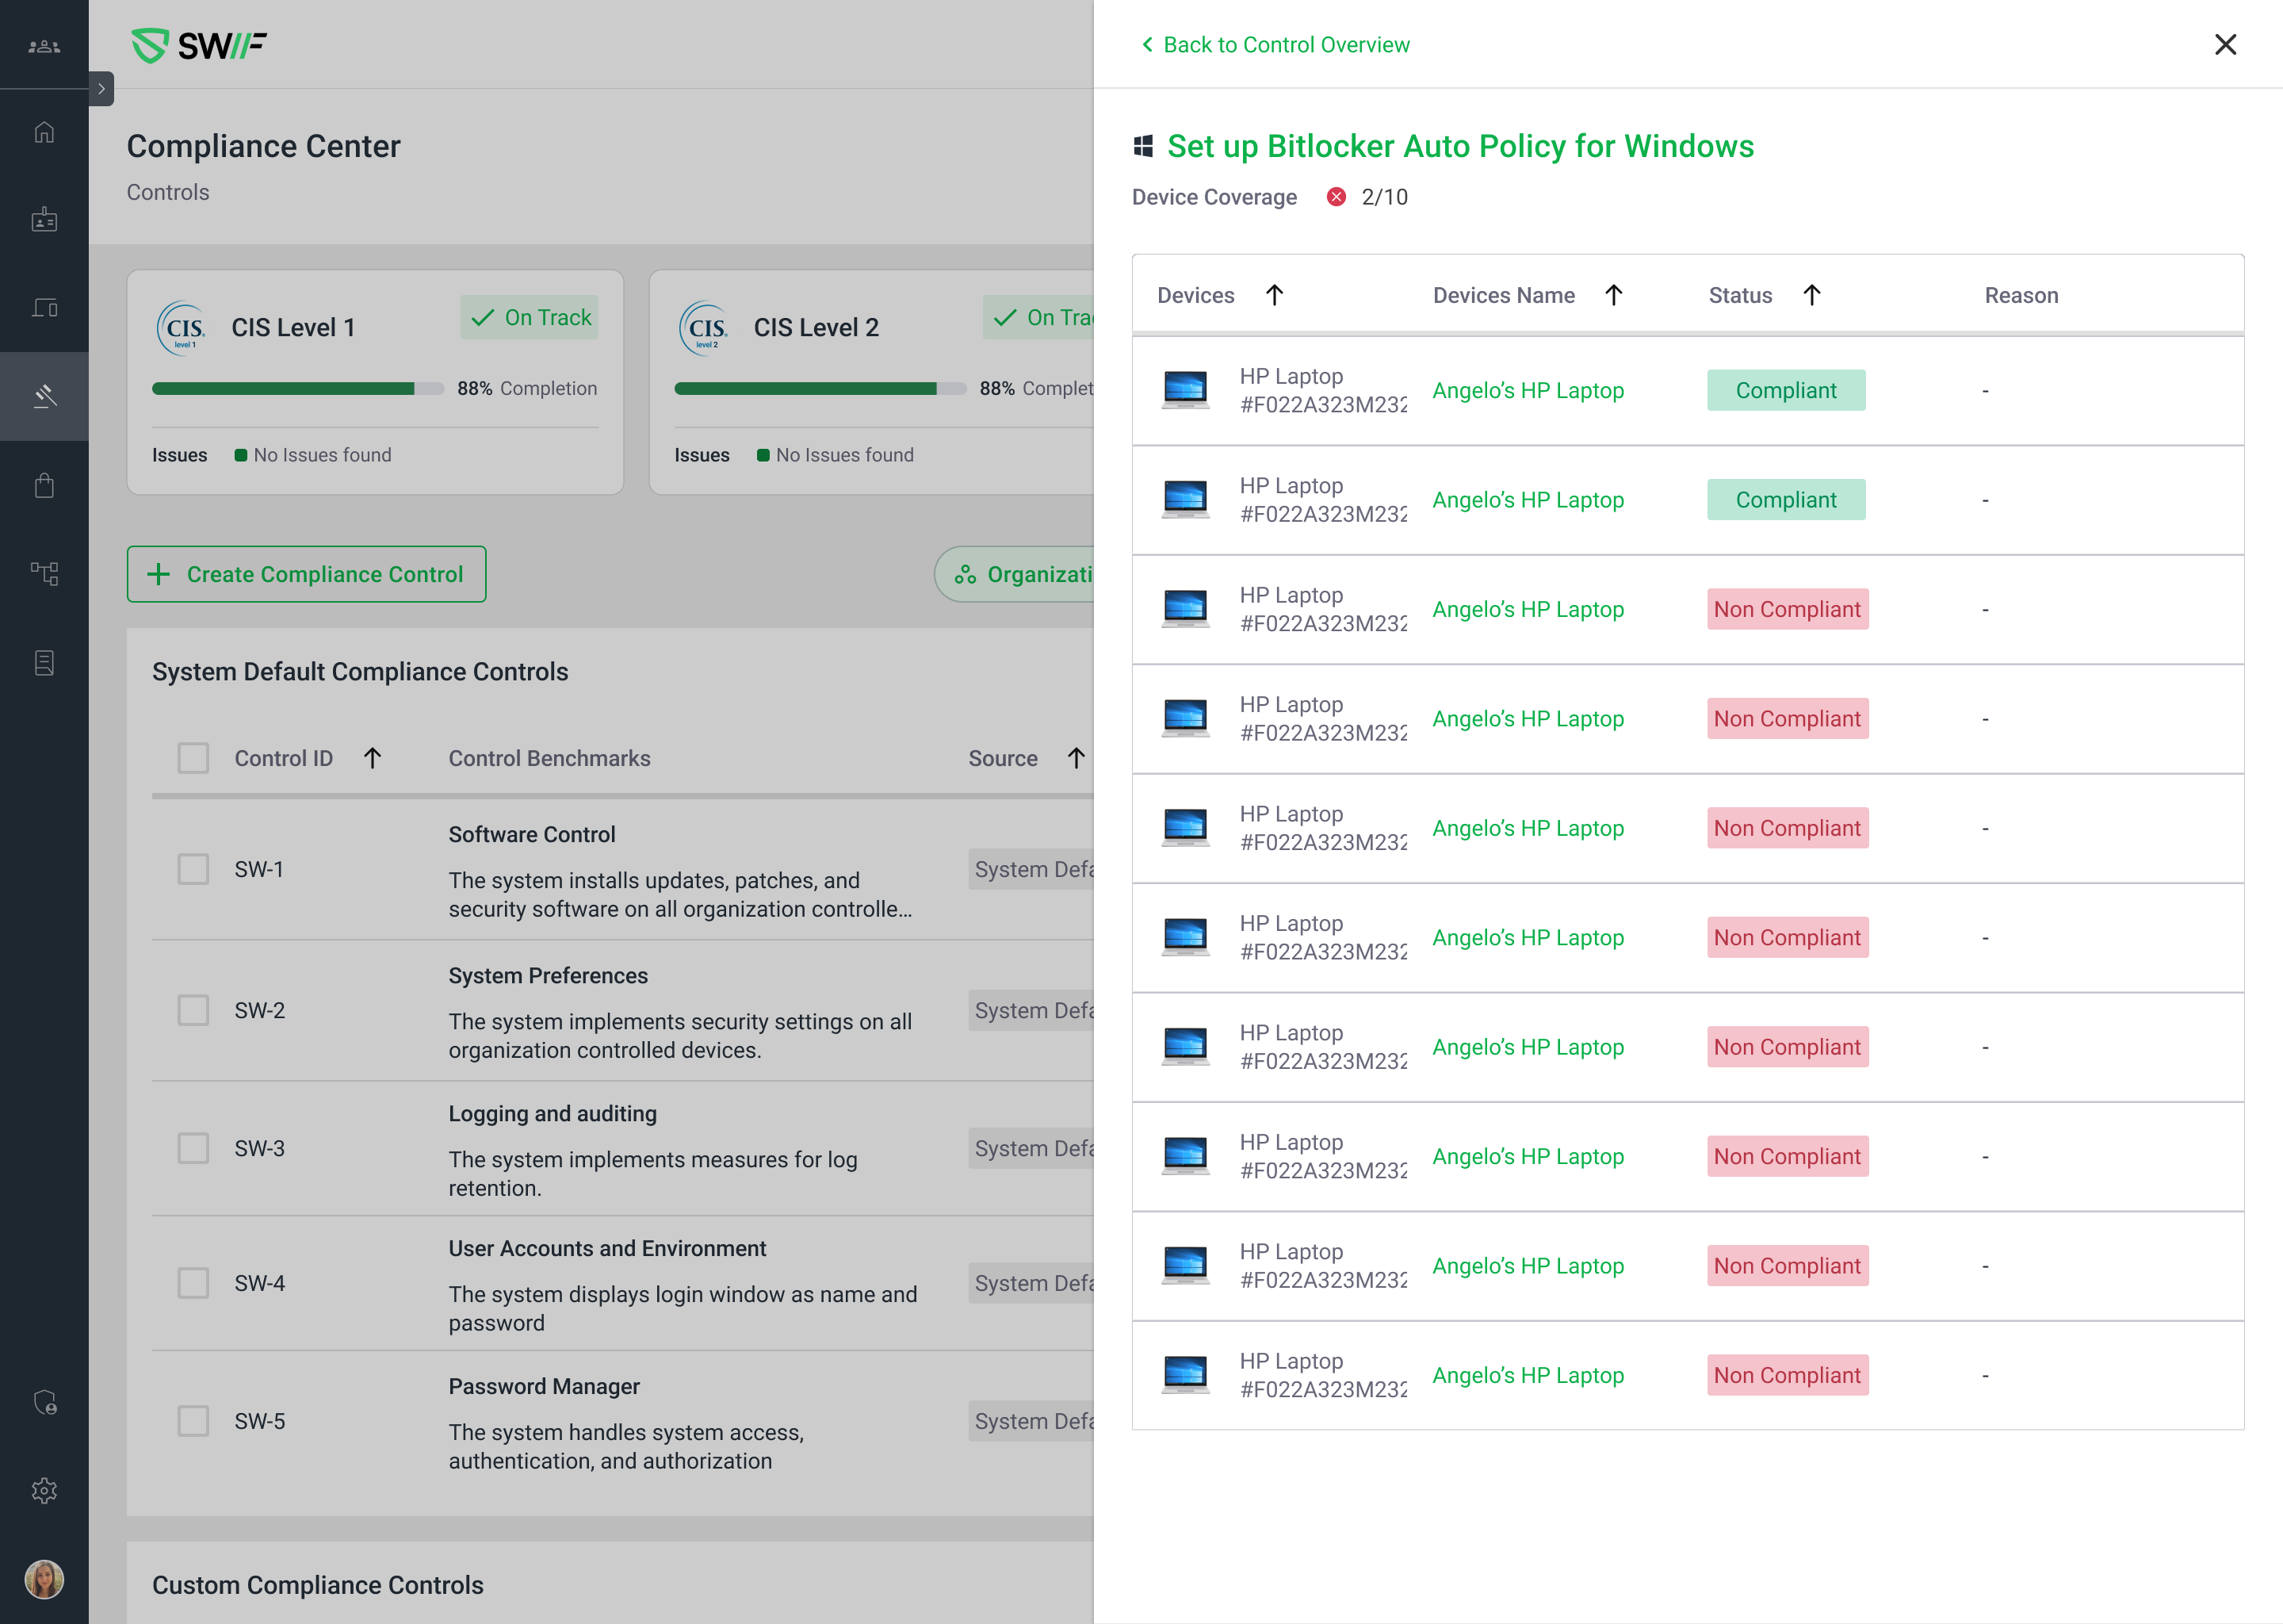Image resolution: width=2283 pixels, height=1624 pixels.
Task: Click the red error icon beside 2/10
Action: 1337,197
